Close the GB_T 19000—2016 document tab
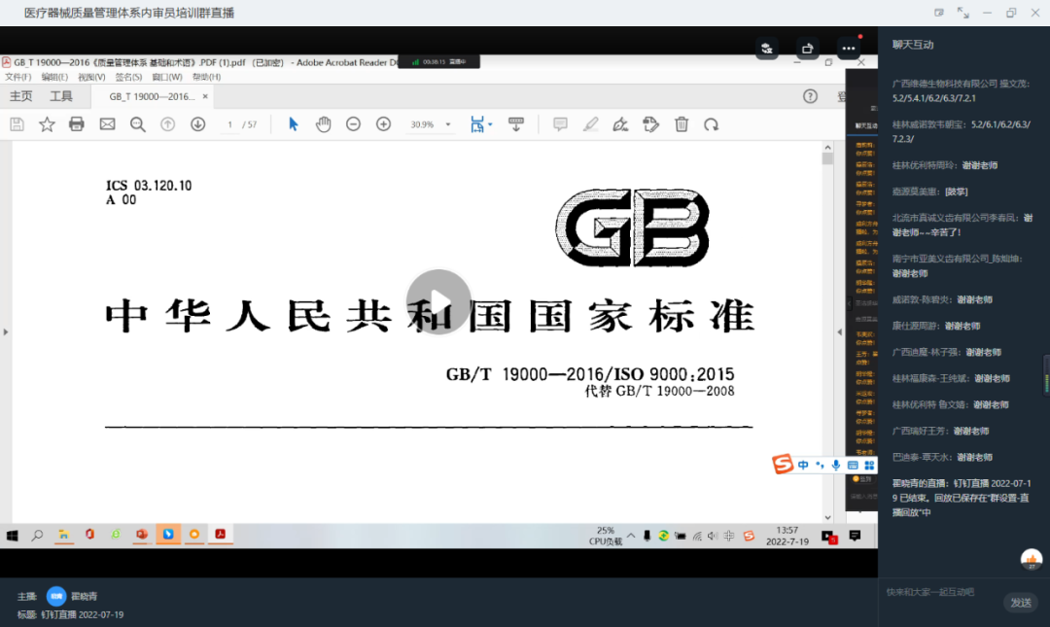 pyautogui.click(x=205, y=96)
